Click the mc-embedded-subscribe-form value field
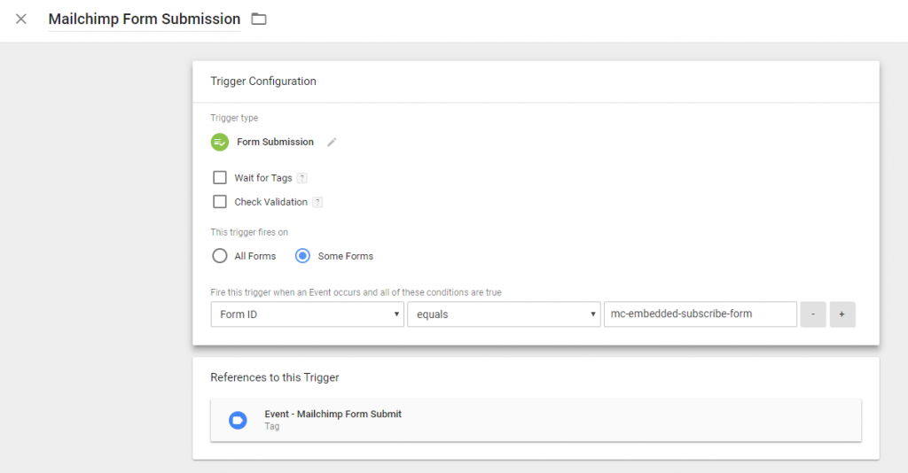The height and width of the screenshot is (473, 908). coord(701,314)
